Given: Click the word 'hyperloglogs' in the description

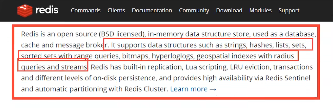Looking at the screenshot, I should [x=173, y=56].
